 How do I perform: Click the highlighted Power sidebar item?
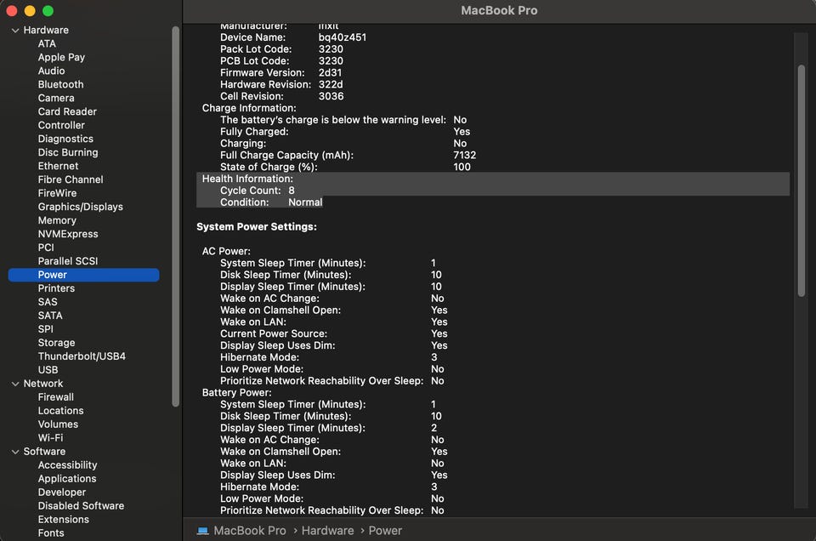(84, 275)
